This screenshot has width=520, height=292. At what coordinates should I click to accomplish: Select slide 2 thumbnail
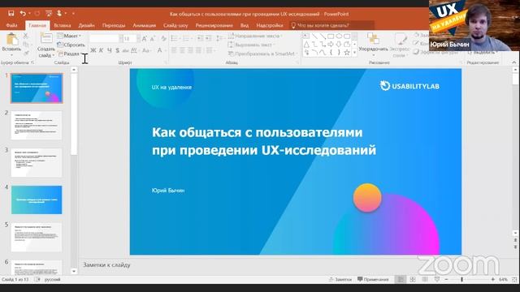(x=37, y=125)
